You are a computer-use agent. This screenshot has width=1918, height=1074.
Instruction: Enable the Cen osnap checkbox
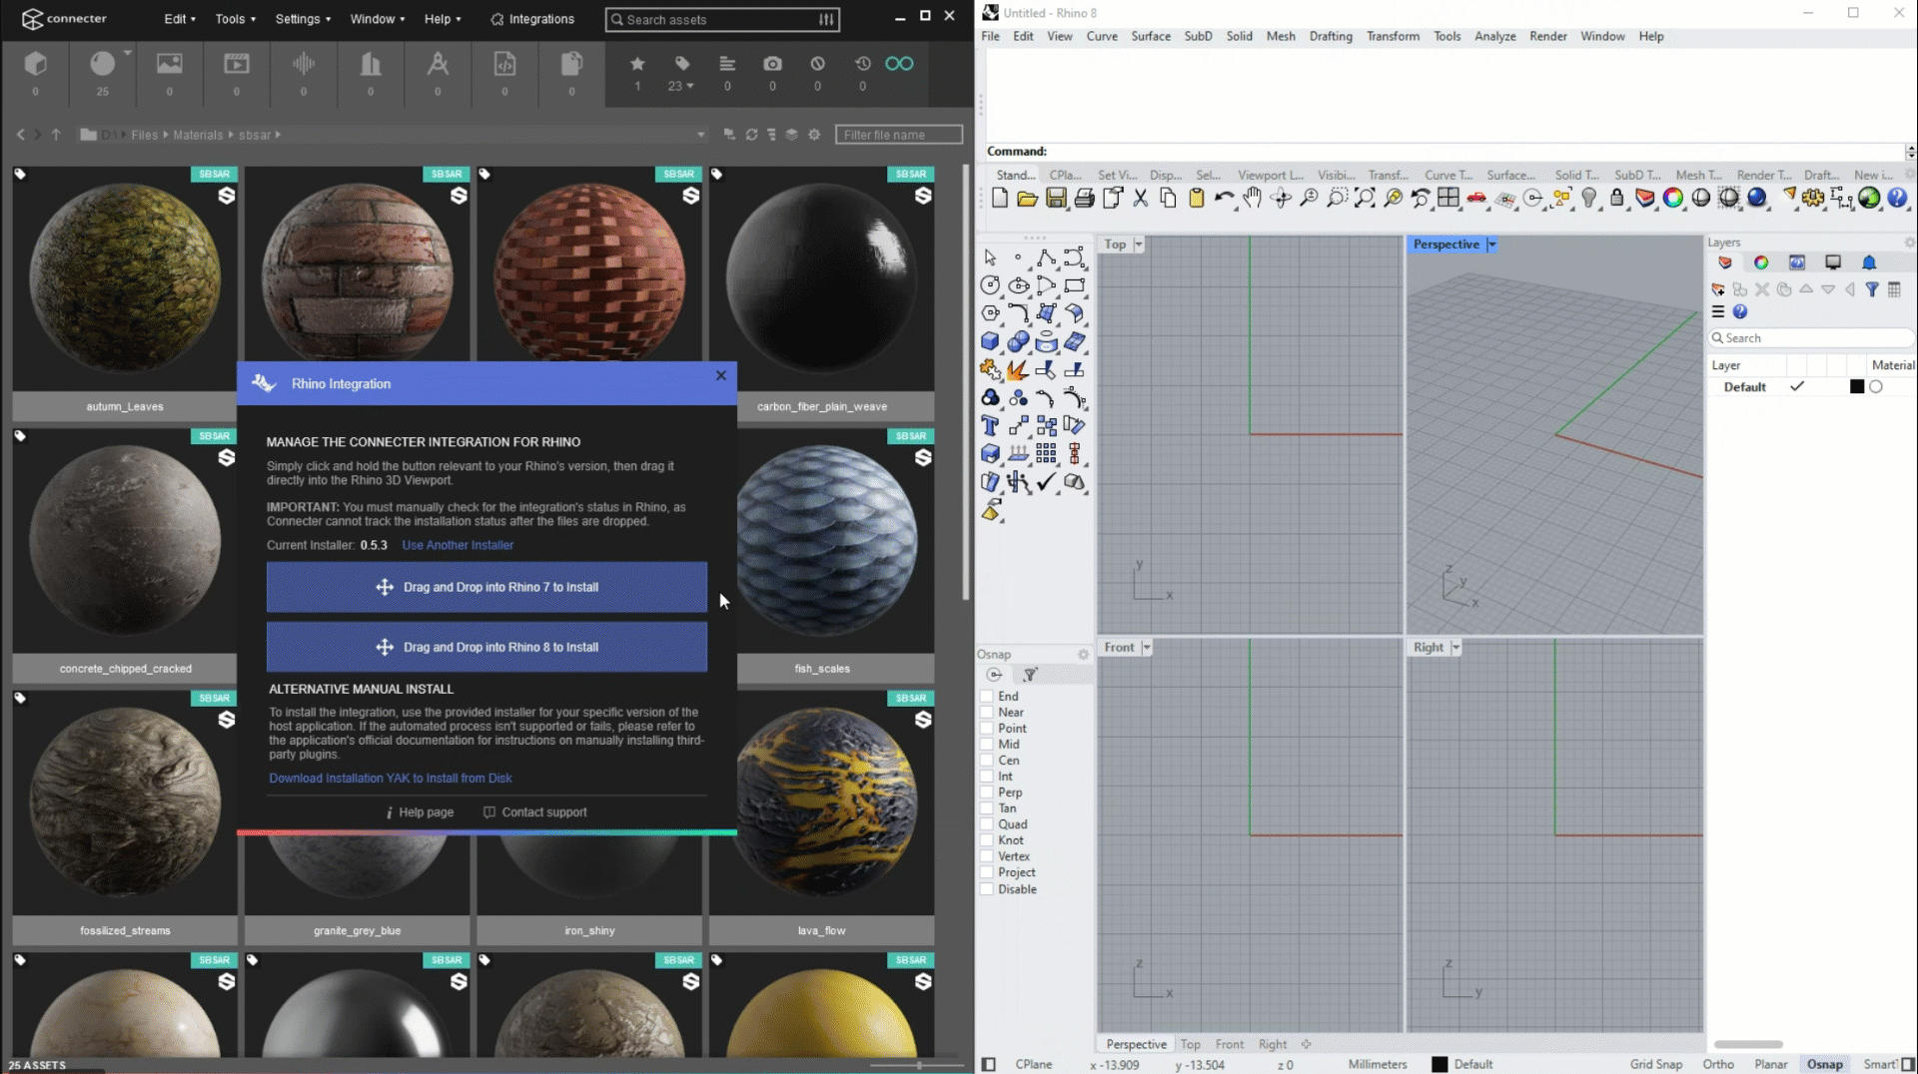click(986, 761)
